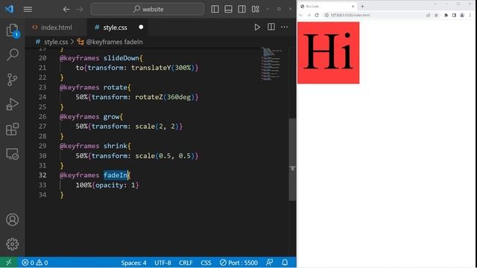This screenshot has width=477, height=268.
Task: Click line number 32 in the gutter
Action: pyautogui.click(x=42, y=176)
